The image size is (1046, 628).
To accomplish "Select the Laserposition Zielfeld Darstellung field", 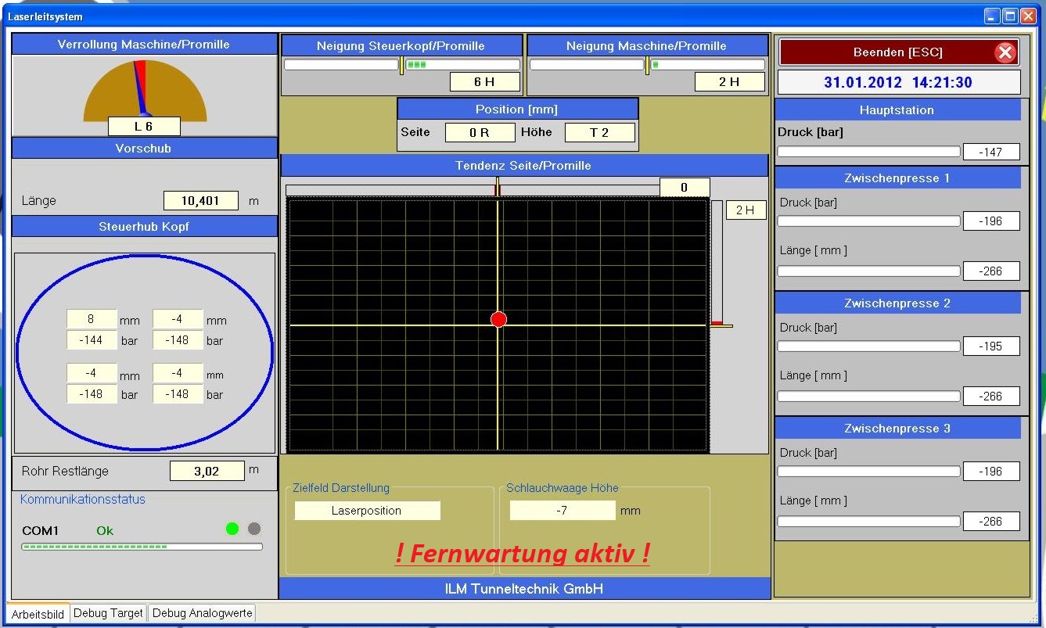I will pos(367,511).
